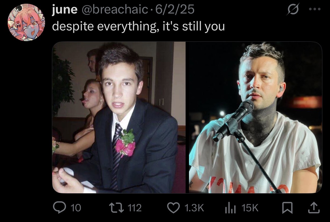This screenshot has width=330, height=222.
Task: Open the @breachaic handle link
Action: pos(115,10)
